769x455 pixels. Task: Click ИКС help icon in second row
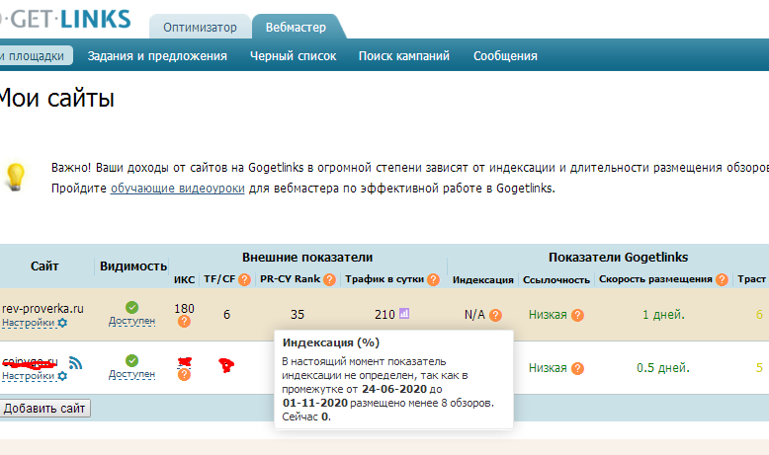(x=184, y=375)
